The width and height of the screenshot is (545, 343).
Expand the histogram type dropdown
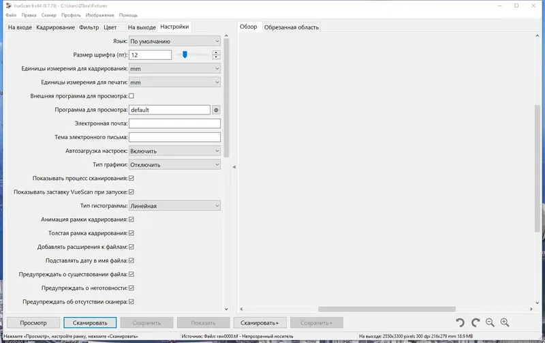[x=174, y=205]
